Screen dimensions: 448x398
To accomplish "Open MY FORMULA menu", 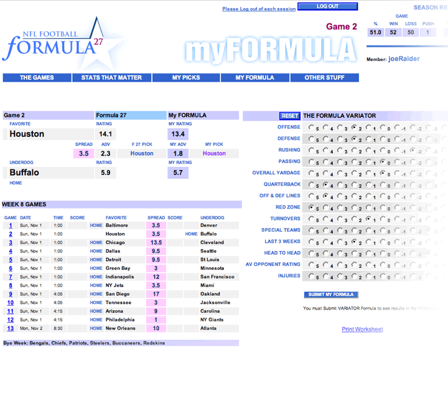I will click(255, 77).
